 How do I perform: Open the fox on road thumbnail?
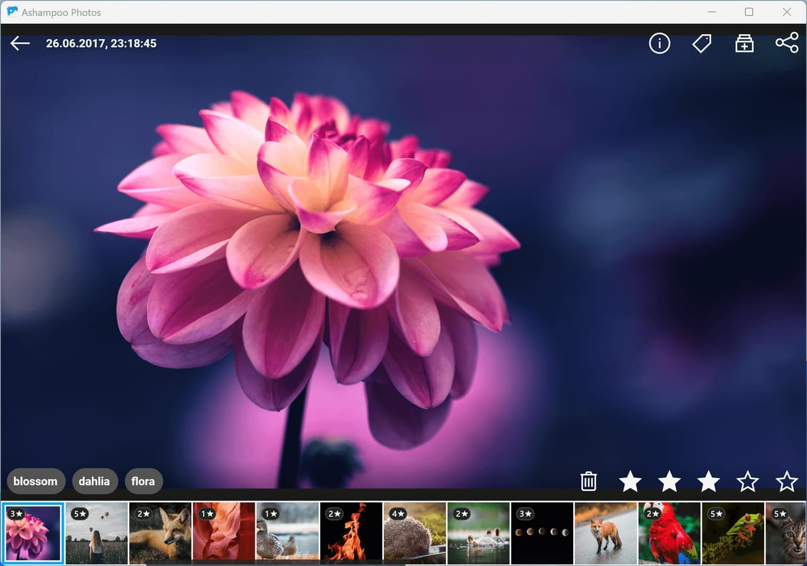tap(606, 533)
